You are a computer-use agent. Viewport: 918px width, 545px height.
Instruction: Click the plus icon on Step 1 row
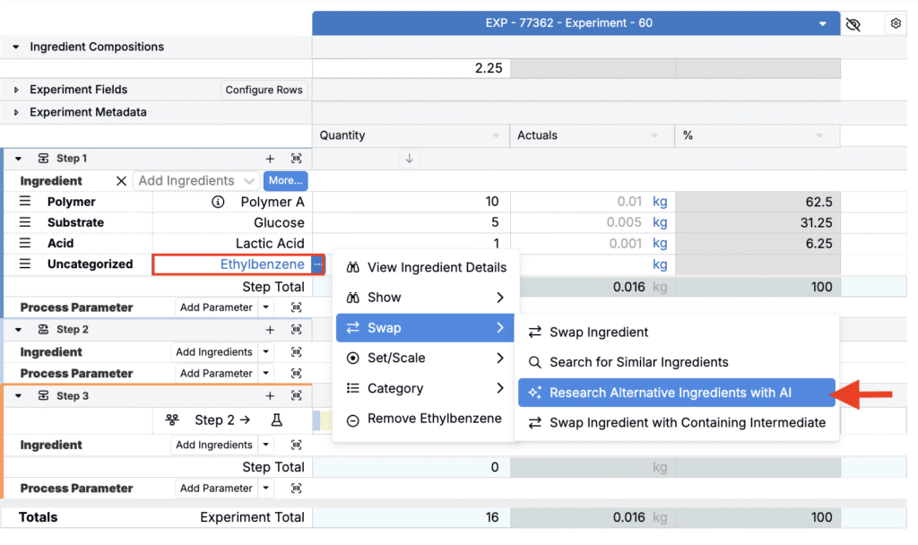click(x=270, y=159)
